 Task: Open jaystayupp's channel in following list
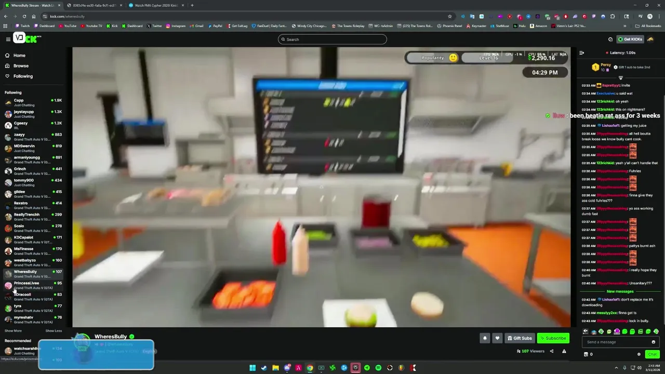[x=33, y=114]
